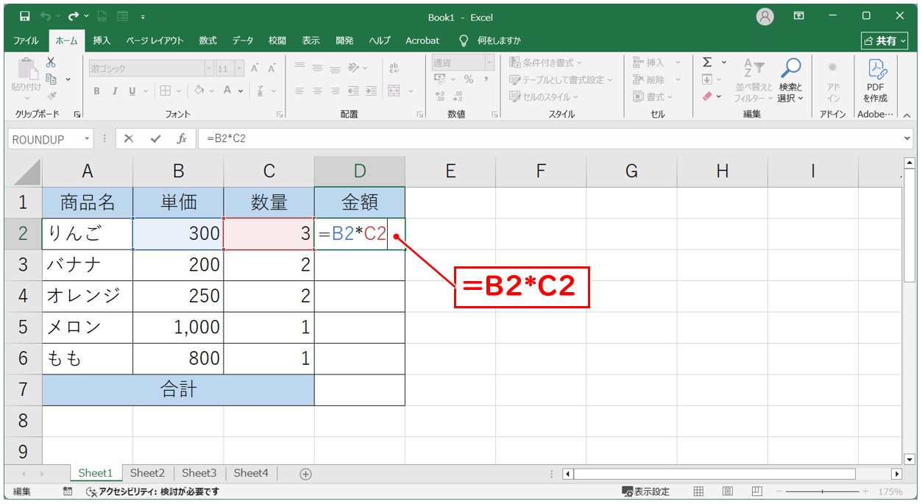Switch to Page Break Preview in status bar

(756, 491)
